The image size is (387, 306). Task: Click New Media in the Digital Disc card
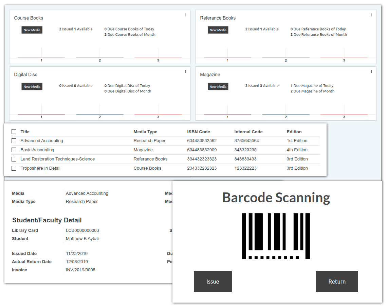point(32,86)
